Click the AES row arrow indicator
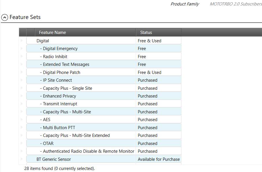The width and height of the screenshot is (262, 172). point(22,119)
